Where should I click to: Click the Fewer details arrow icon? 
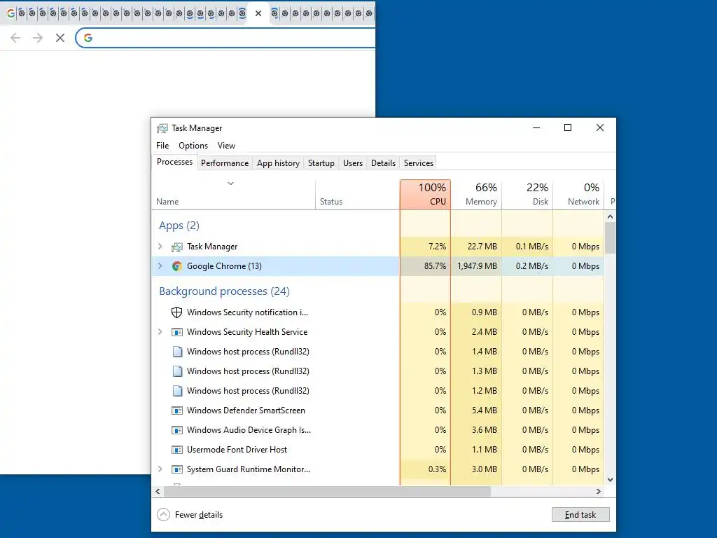tap(164, 515)
